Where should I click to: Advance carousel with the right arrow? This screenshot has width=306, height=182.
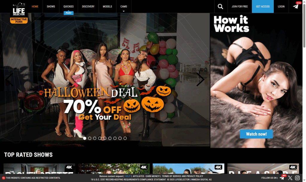(201, 79)
